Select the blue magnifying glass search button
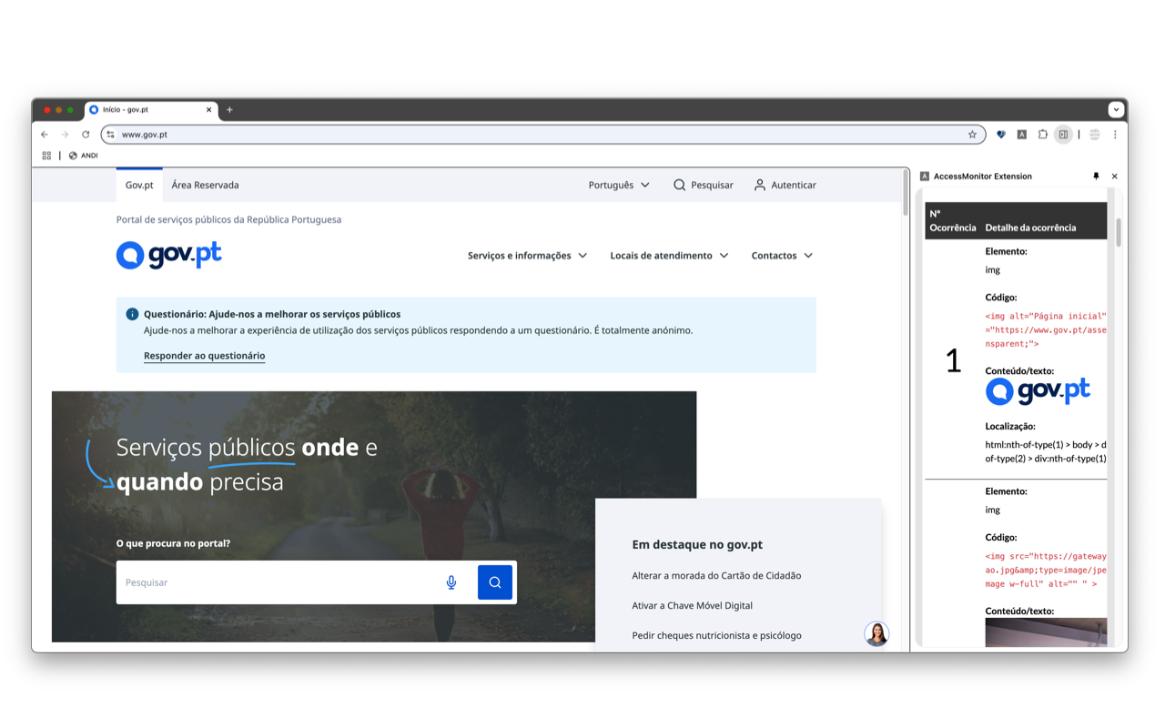This screenshot has height=728, width=1165. (x=495, y=581)
